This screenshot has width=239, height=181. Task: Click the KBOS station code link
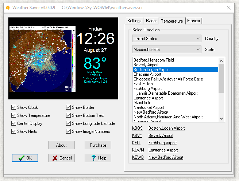137,128
